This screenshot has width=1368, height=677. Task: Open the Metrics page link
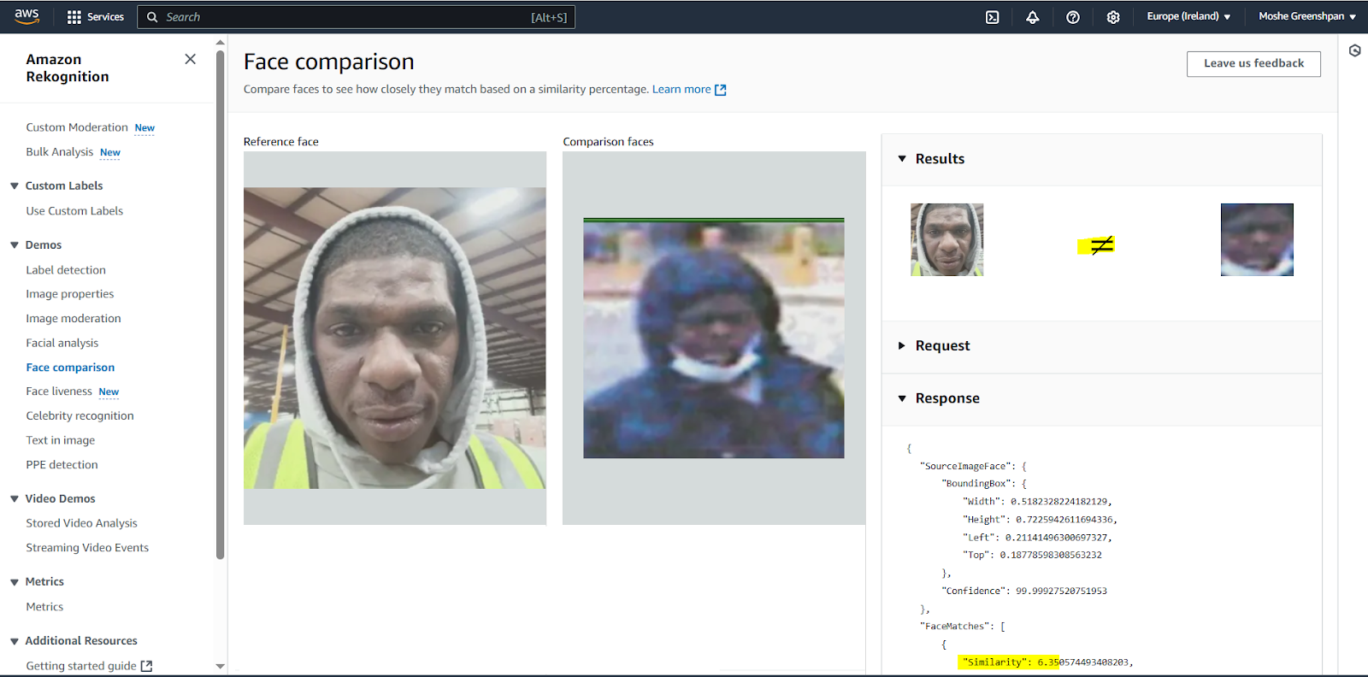tap(44, 607)
